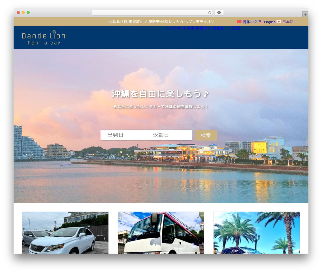Switch language to 简体中文
Screen dimensions: 322x273
click(x=250, y=22)
